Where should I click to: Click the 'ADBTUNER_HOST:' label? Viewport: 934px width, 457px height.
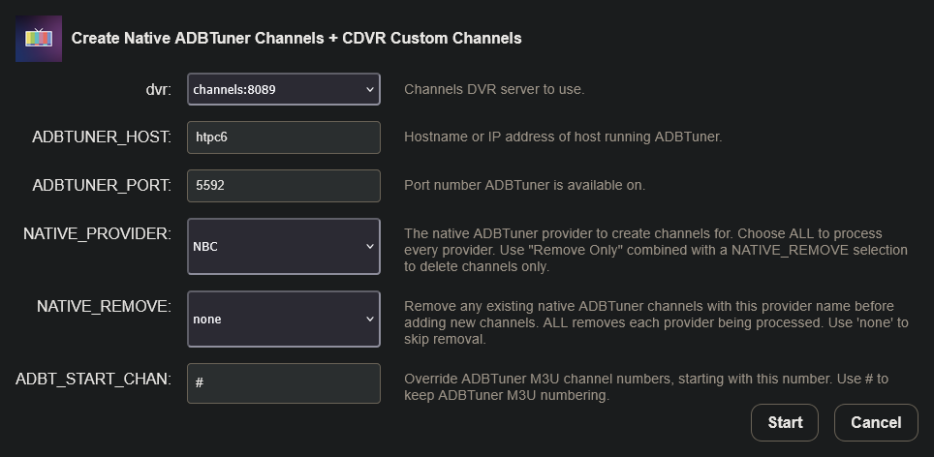point(102,137)
